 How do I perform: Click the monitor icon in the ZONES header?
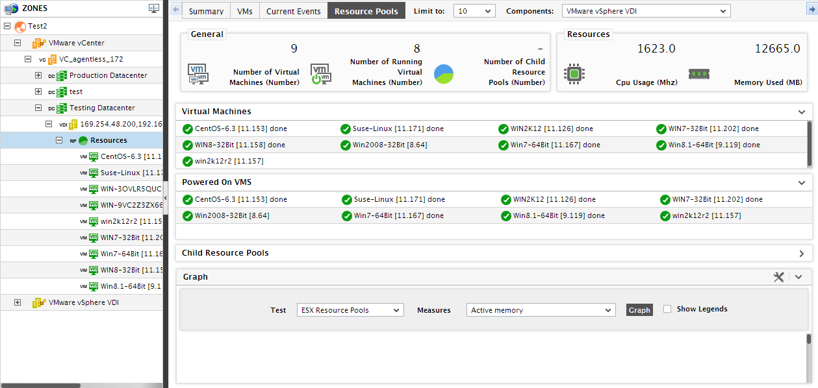[154, 8]
